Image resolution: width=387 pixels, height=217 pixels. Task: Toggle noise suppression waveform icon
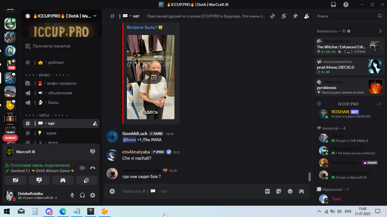click(82, 168)
